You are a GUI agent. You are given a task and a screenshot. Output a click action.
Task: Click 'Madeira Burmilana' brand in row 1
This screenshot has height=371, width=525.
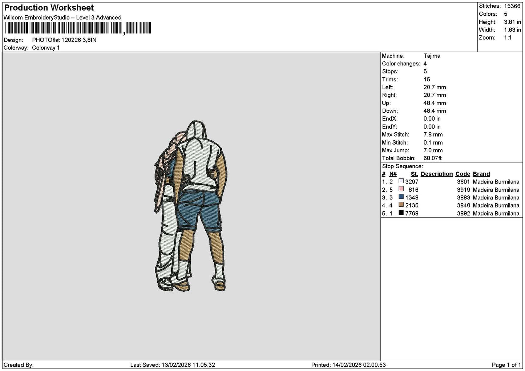[x=496, y=182]
